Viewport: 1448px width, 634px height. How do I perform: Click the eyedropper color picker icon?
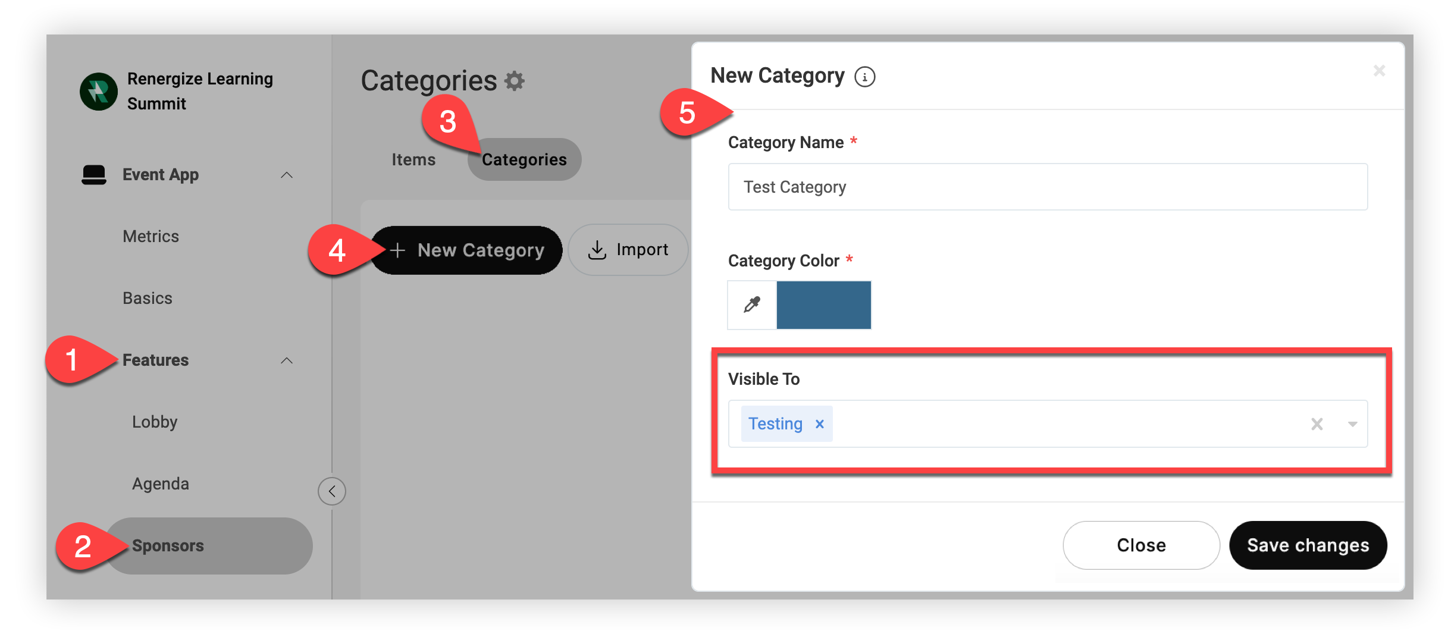752,305
